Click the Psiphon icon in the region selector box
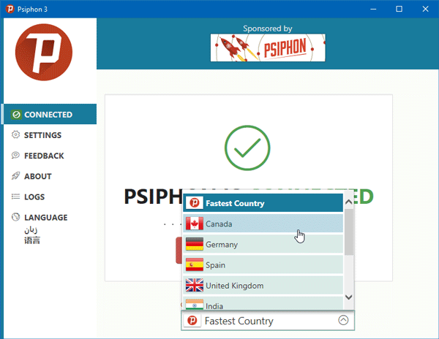 (x=192, y=320)
